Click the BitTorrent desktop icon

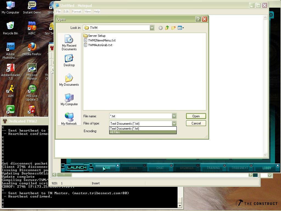[10, 111]
